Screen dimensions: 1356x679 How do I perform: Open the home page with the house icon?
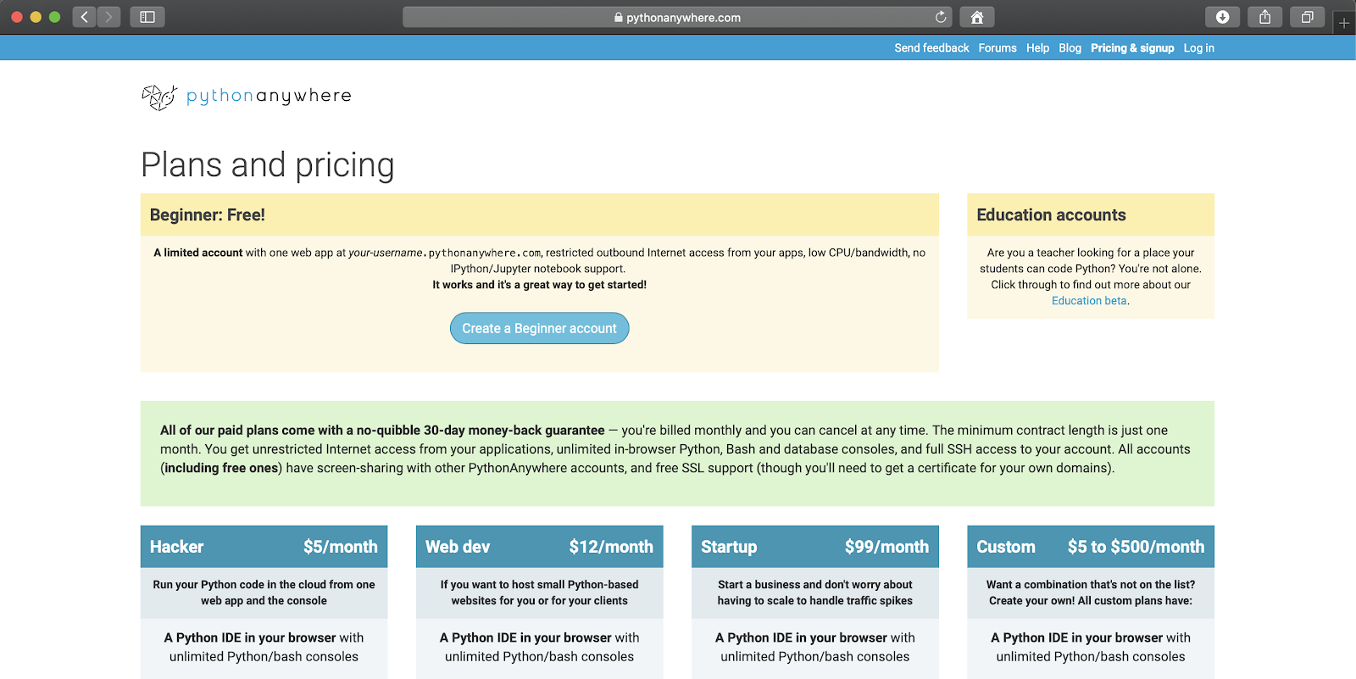[x=977, y=17]
